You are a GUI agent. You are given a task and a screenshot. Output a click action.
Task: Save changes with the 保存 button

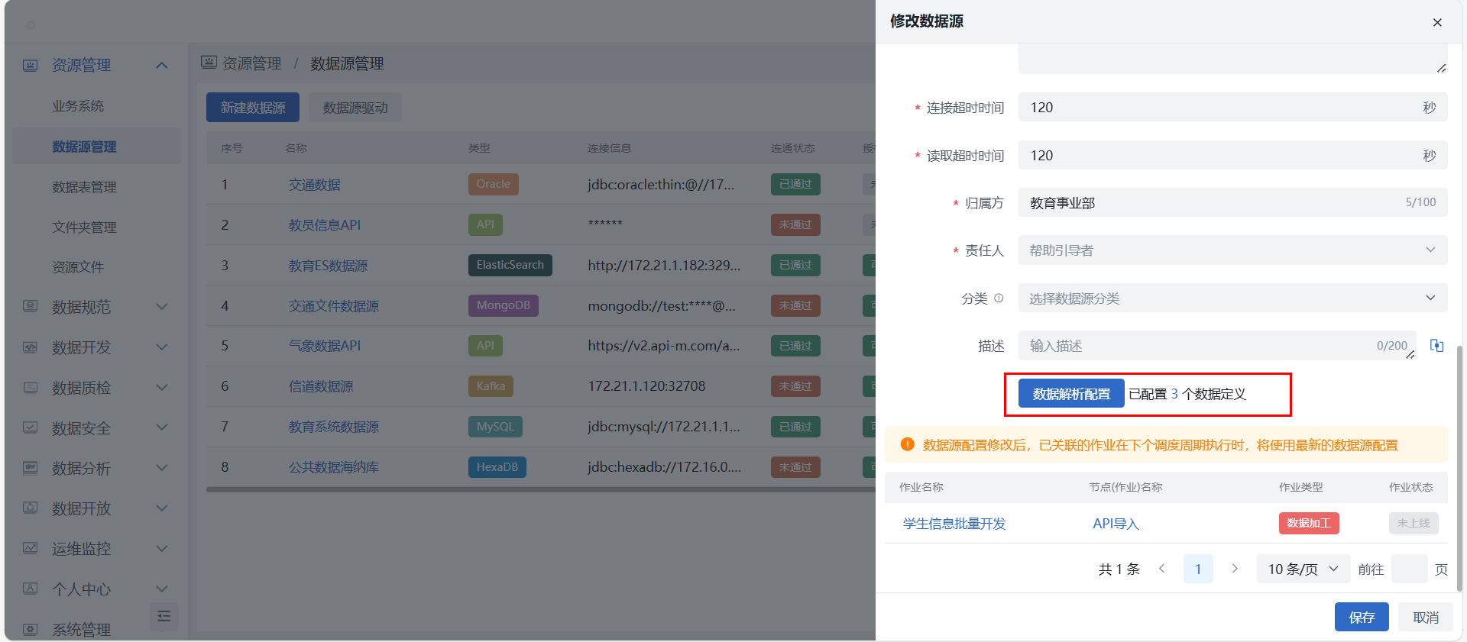[1362, 617]
